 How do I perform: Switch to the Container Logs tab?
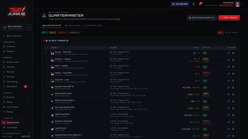point(93,26)
